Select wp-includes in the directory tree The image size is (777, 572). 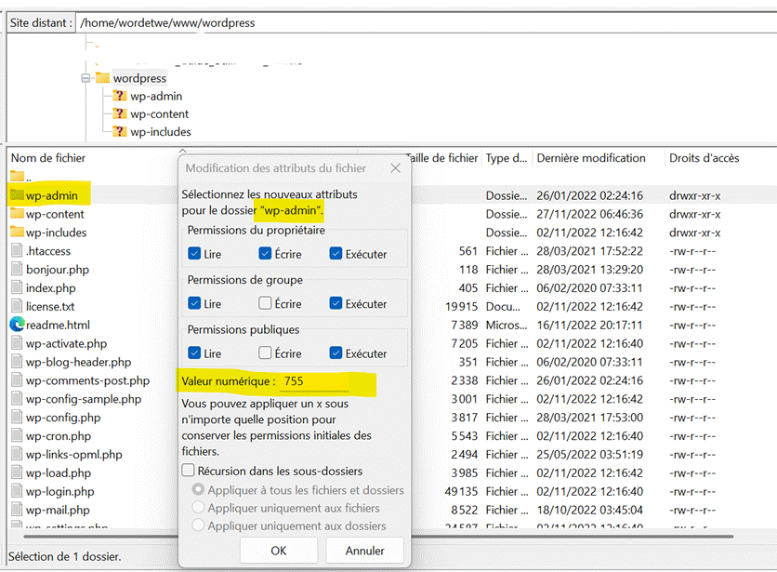pos(161,131)
